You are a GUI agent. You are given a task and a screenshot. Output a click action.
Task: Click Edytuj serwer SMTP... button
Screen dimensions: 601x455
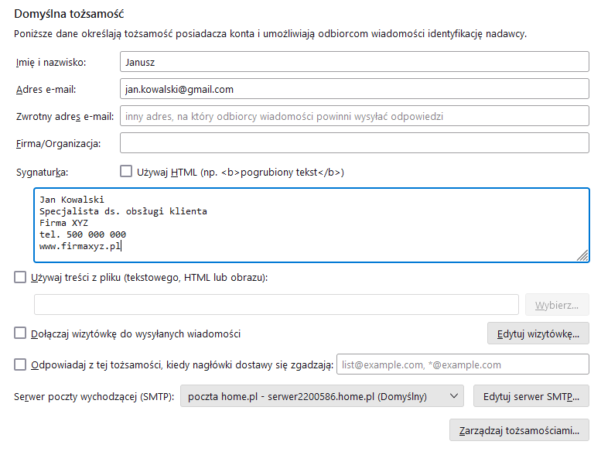click(x=531, y=396)
